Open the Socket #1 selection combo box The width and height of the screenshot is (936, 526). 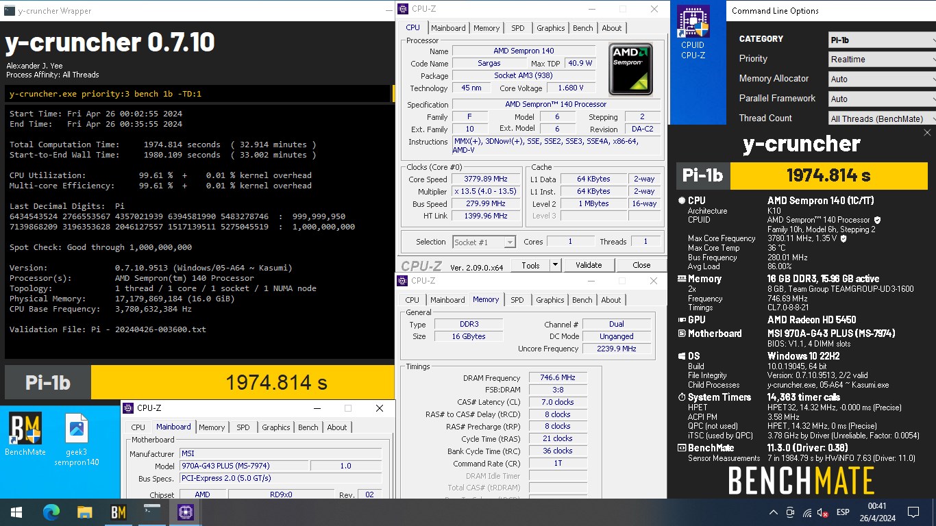tap(484, 242)
